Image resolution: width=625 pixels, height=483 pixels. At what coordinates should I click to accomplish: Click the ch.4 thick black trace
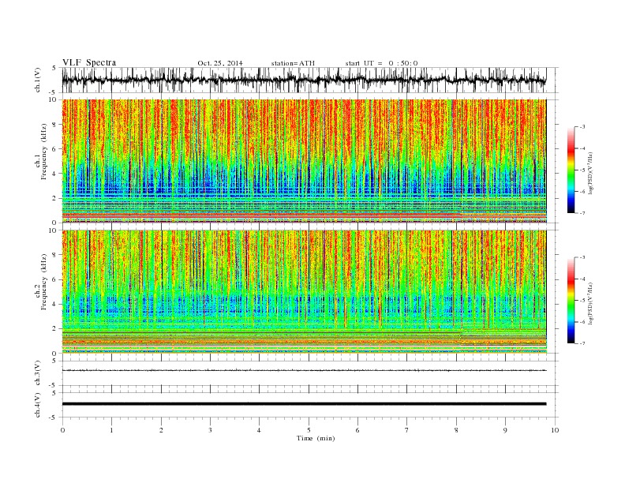tap(304, 404)
